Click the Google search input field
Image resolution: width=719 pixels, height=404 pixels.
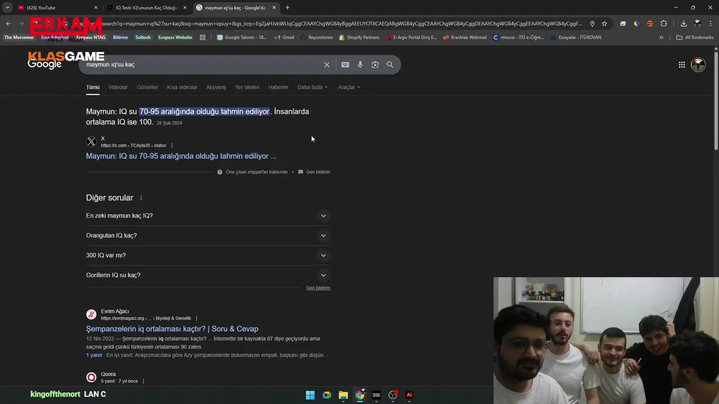(202, 65)
